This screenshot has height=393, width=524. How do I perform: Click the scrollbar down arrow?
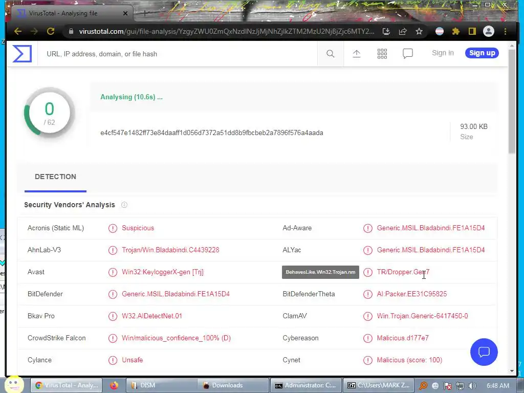tap(512, 371)
